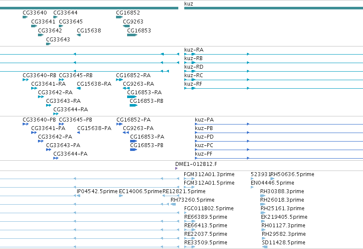Screen dimensions: 363x249
Task: Click the CG15638-RA transcript glyph
Action: (x=79, y=88)
